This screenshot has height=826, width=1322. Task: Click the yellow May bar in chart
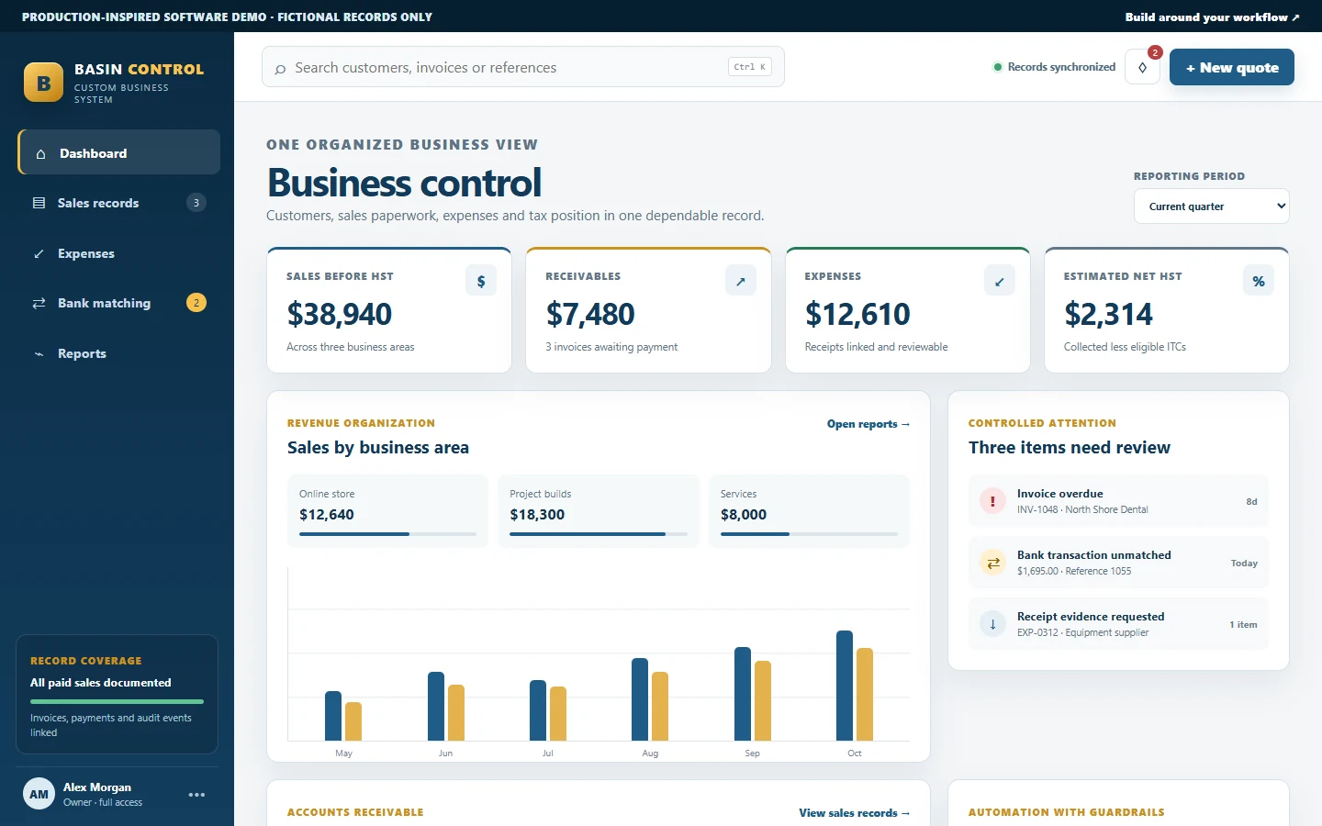[353, 721]
